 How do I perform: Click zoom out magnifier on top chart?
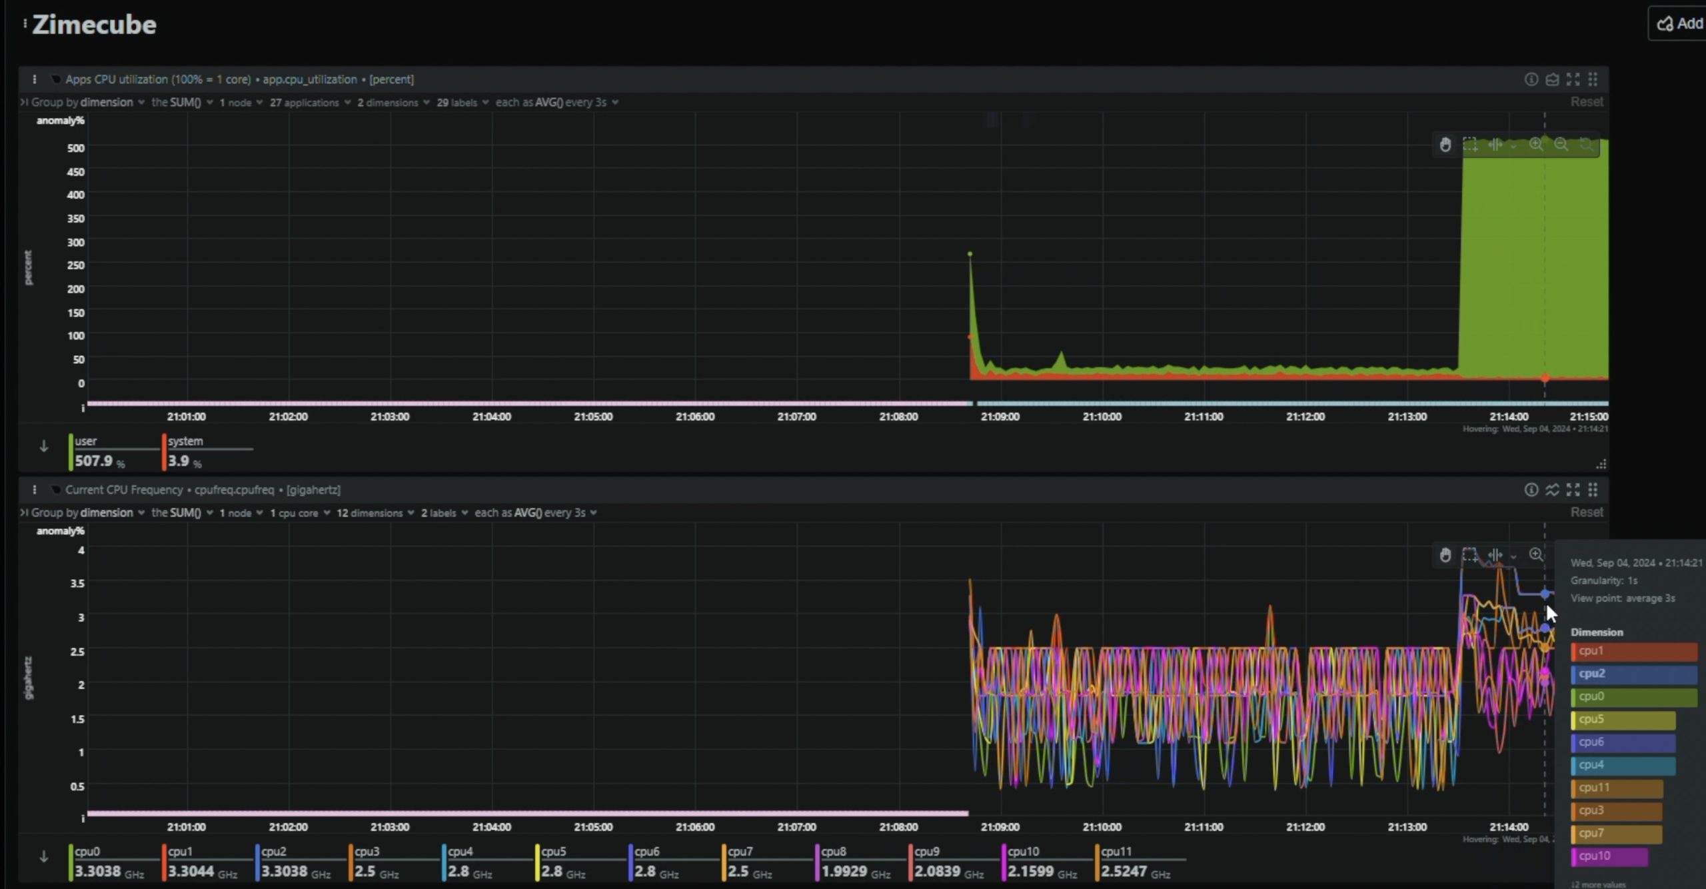click(1561, 145)
